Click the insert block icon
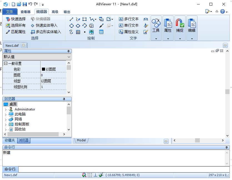Viewport: 232px width, 180px height. [101, 19]
